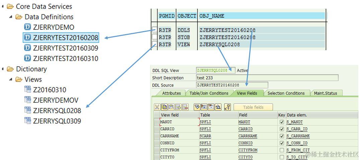Click the Cut scissors icon

(x=157, y=107)
